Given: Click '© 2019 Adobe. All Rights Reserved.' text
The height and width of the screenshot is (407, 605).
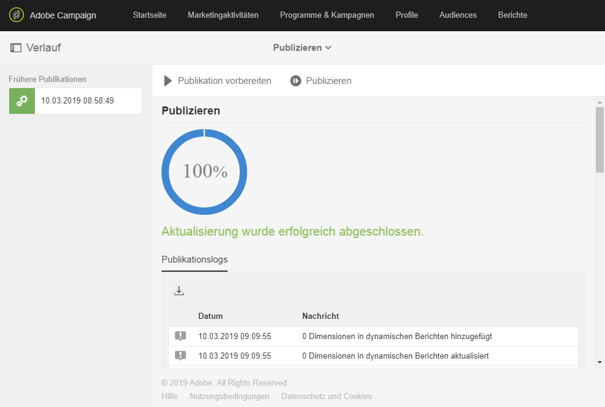Looking at the screenshot, I should click(225, 383).
